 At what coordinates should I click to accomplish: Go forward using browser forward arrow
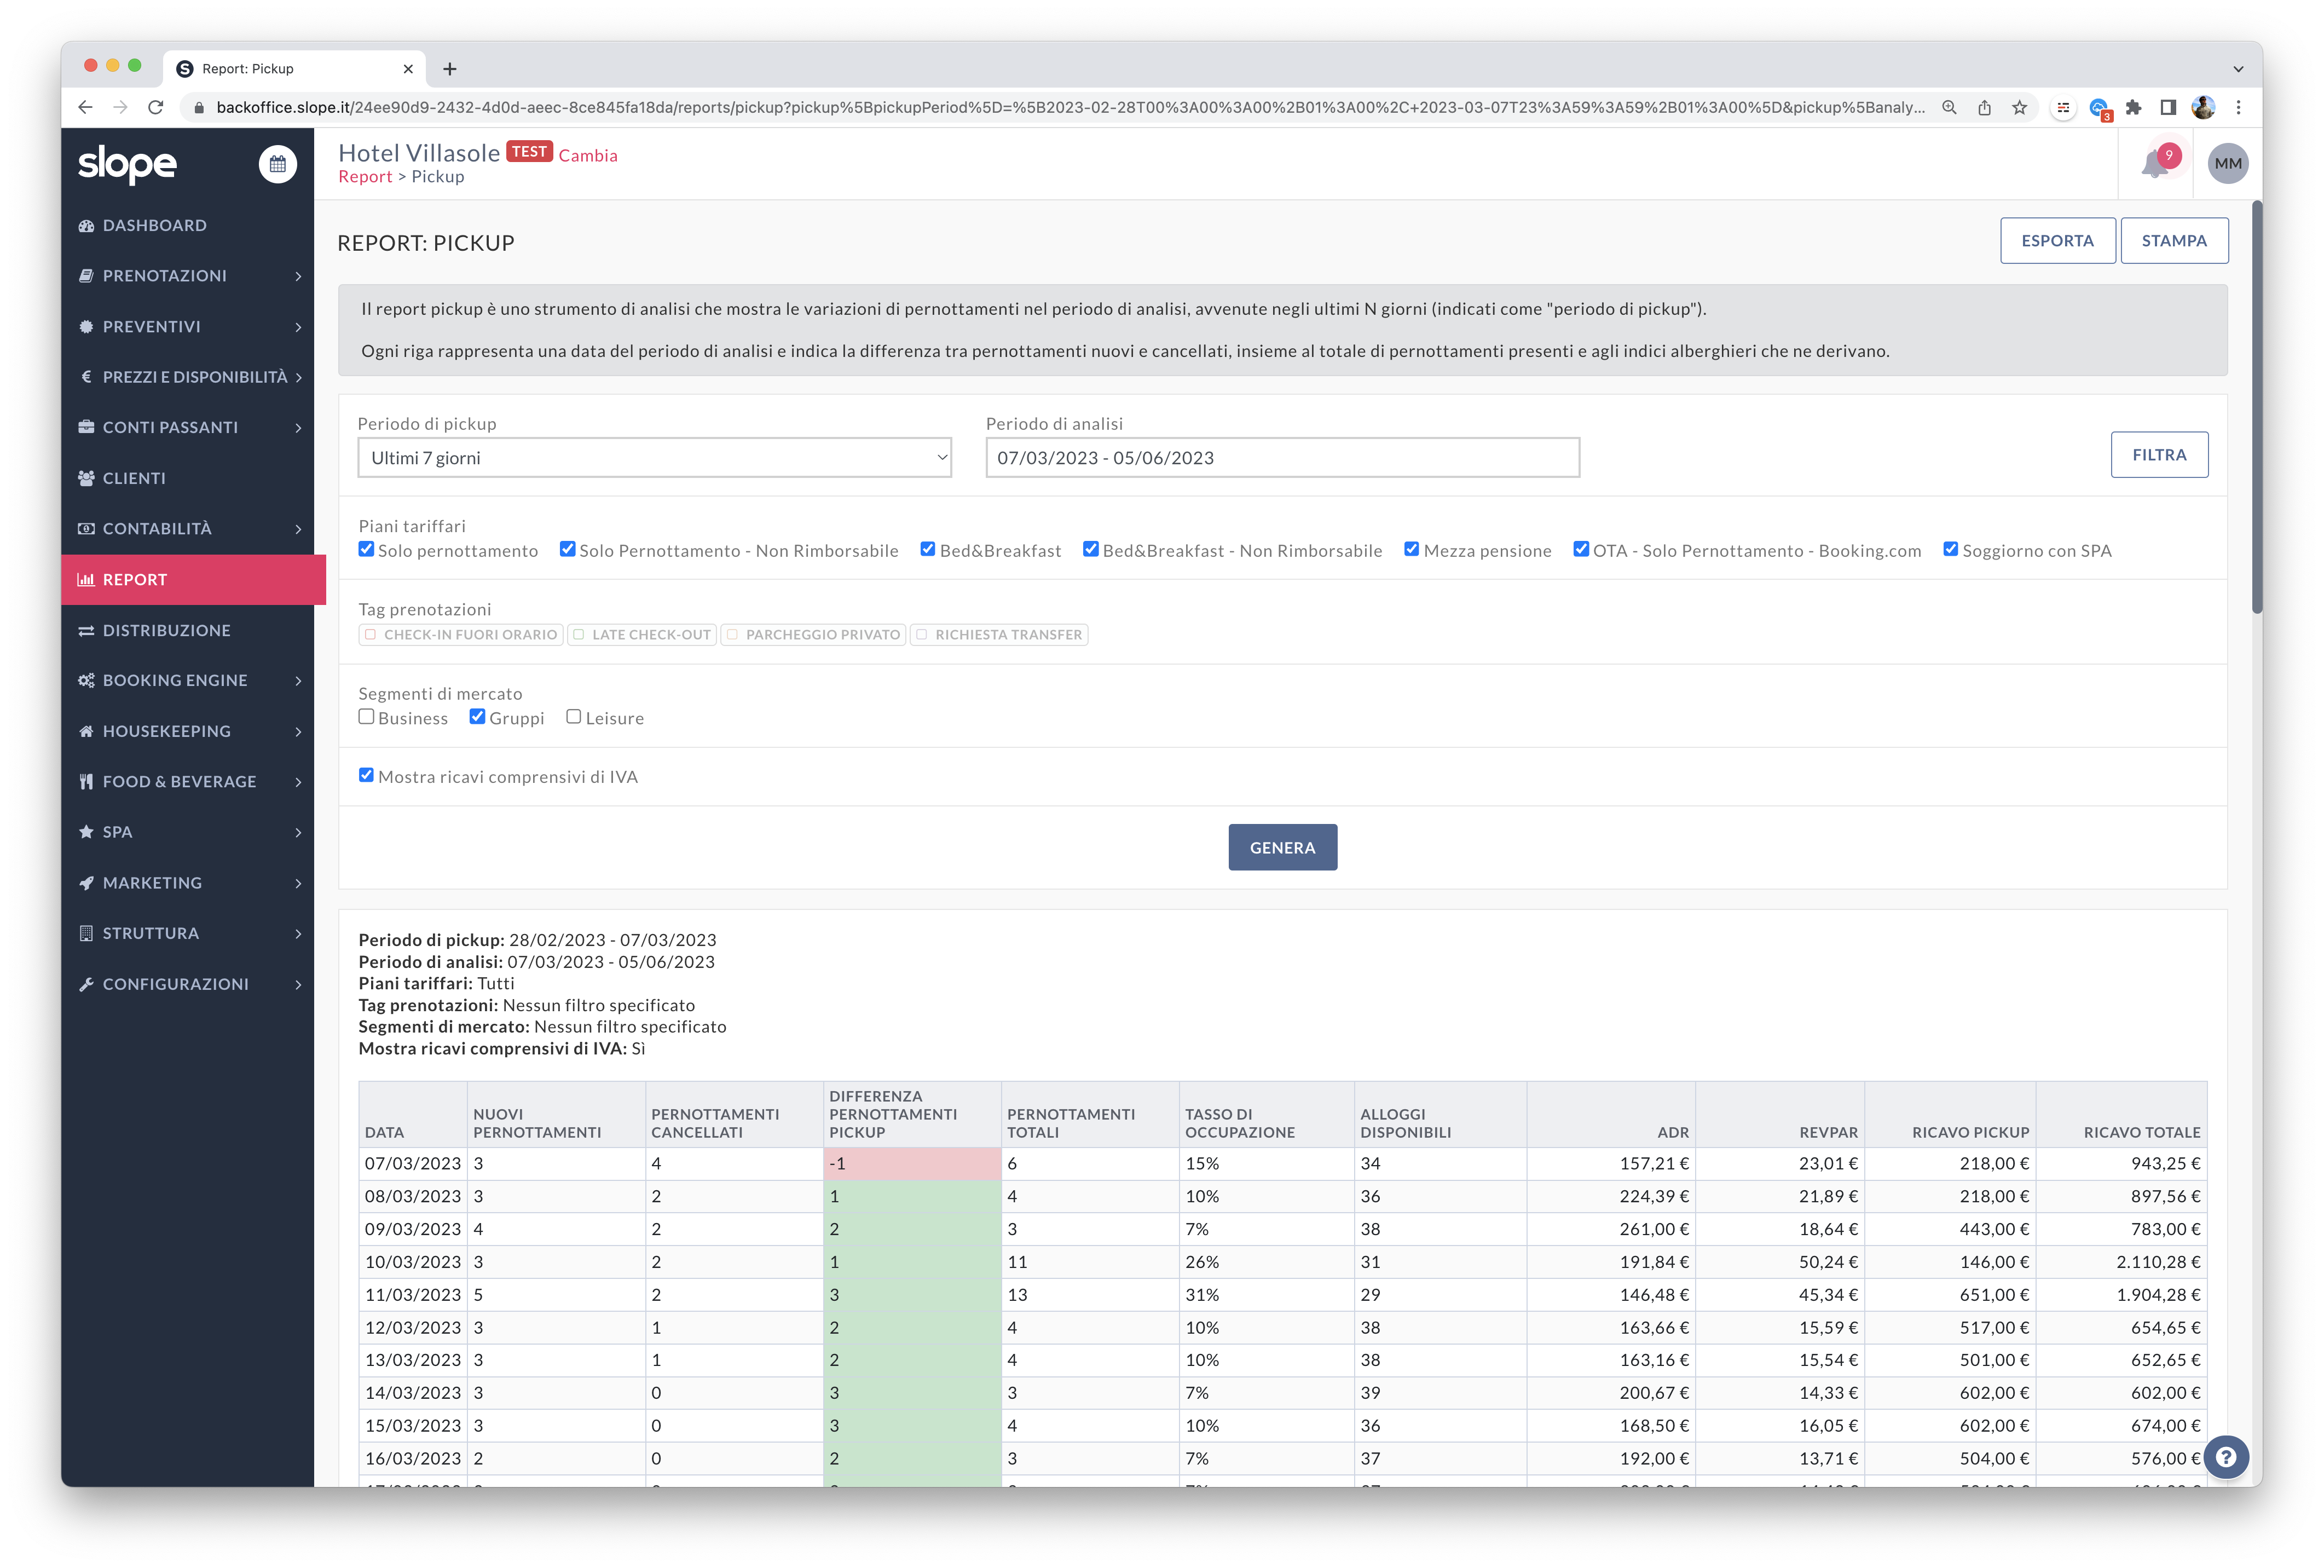[120, 107]
